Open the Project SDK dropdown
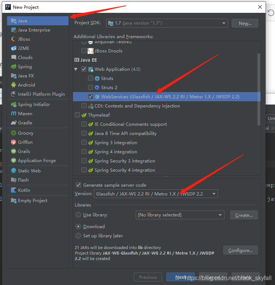The width and height of the screenshot is (275, 285). (x=167, y=23)
